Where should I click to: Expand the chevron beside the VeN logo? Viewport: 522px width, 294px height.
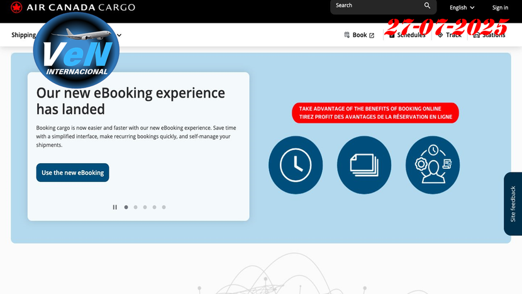click(x=119, y=35)
